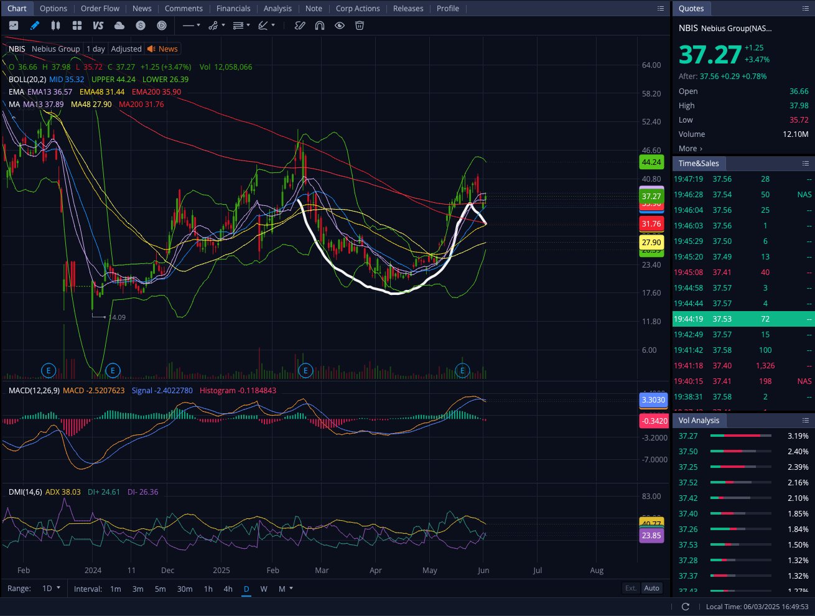The image size is (815, 616).
Task: Select the 30m interval
Action: [x=185, y=589]
